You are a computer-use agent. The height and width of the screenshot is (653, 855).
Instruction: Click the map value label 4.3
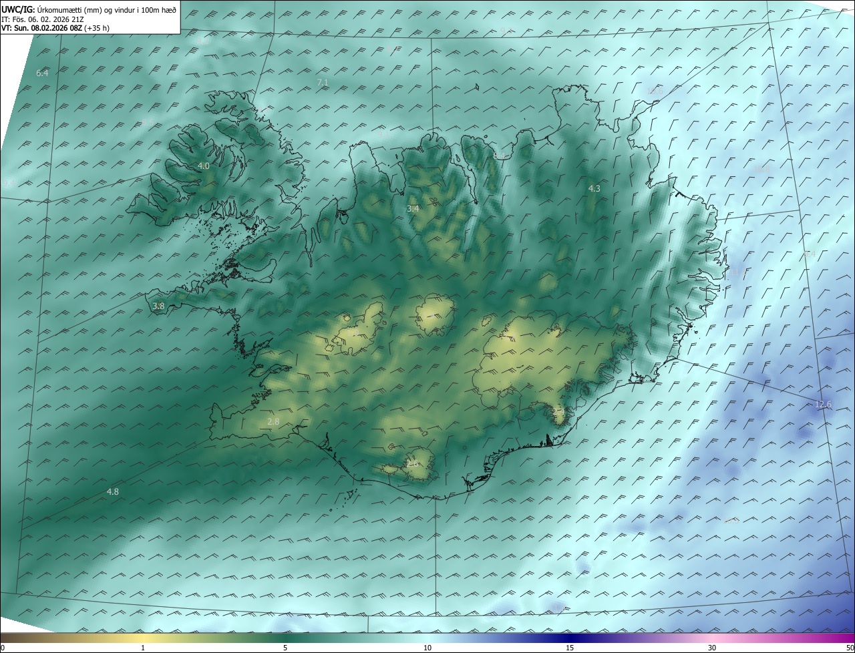pos(594,189)
